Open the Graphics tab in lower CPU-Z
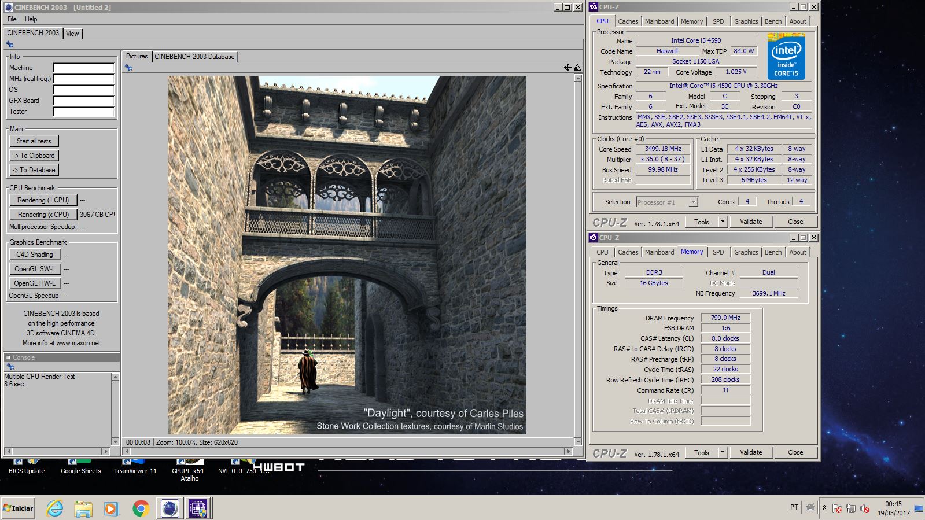Viewport: 925px width, 520px height. point(746,252)
